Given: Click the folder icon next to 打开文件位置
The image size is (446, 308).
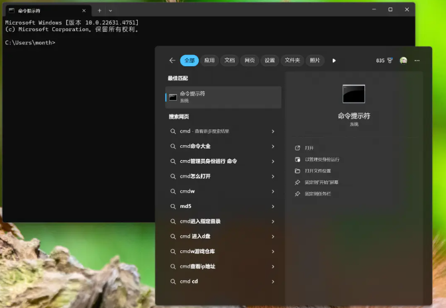Looking at the screenshot, I should tap(298, 171).
